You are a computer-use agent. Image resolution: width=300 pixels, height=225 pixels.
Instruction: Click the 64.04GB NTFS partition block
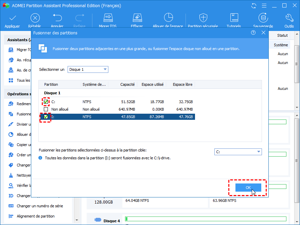pyautogui.click(x=165, y=203)
